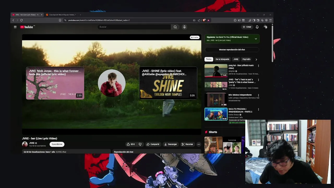Reload the page in browser
This screenshot has height=188, width=334.
(21, 20)
